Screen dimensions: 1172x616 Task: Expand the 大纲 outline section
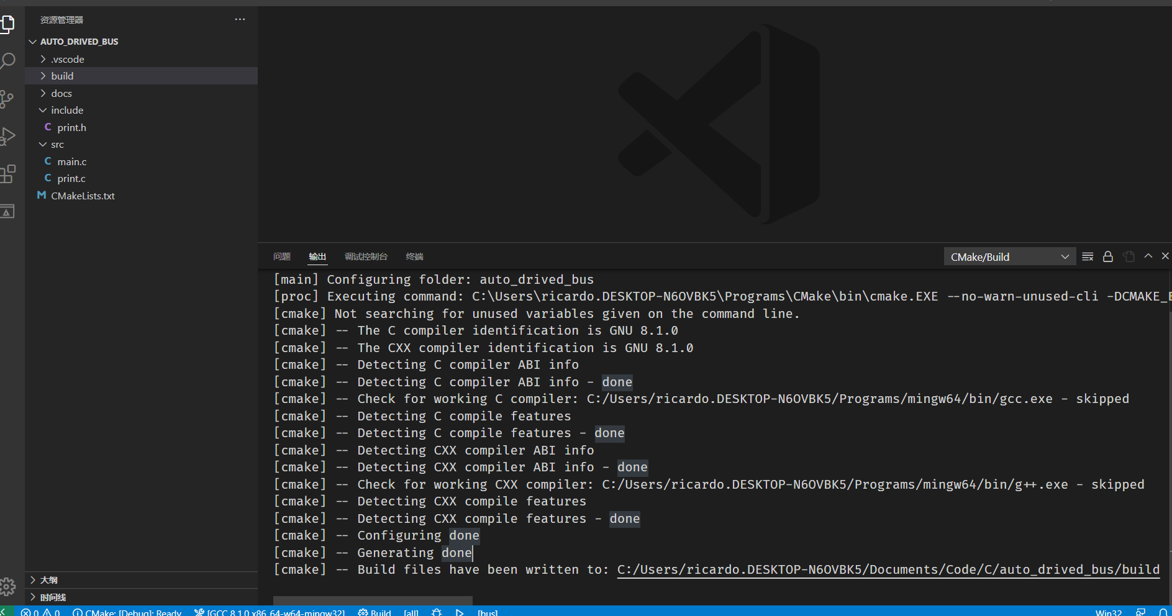pos(48,580)
